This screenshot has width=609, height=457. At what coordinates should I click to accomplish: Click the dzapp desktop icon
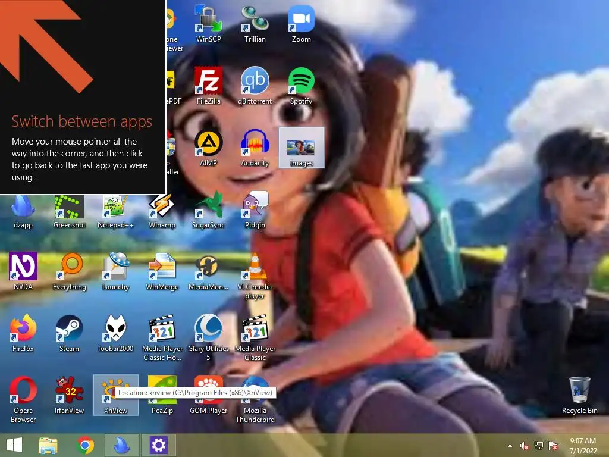click(23, 212)
